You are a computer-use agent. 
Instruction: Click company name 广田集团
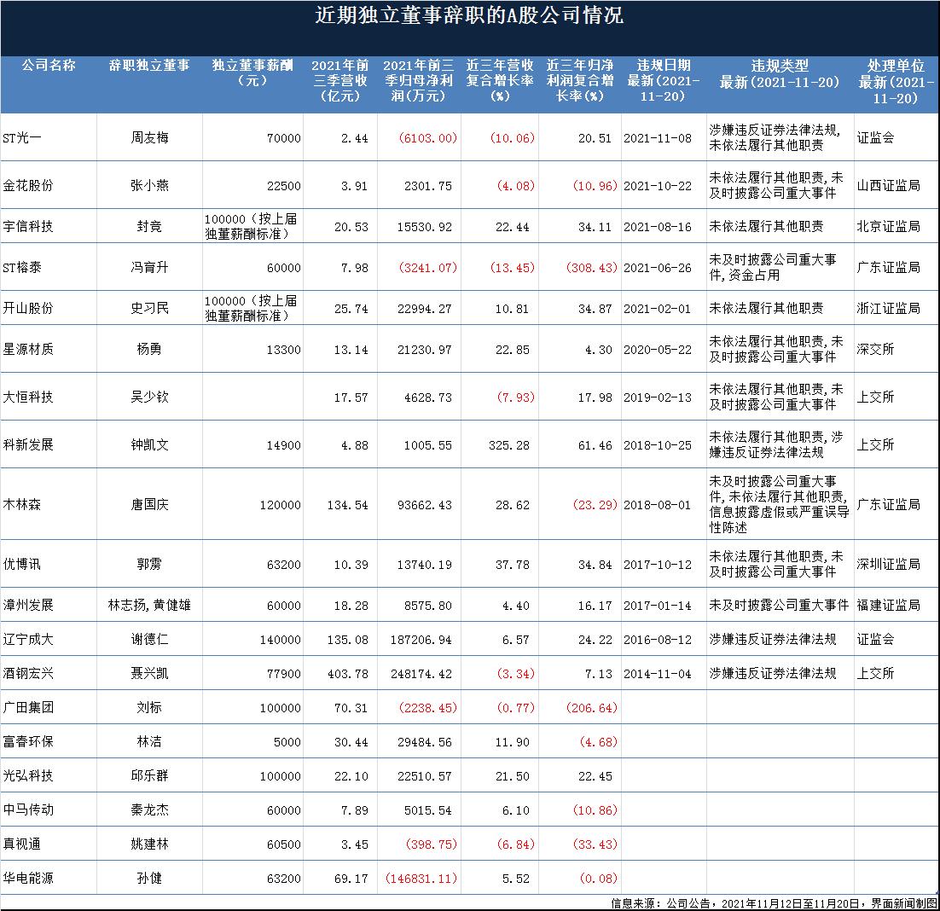pos(28,707)
